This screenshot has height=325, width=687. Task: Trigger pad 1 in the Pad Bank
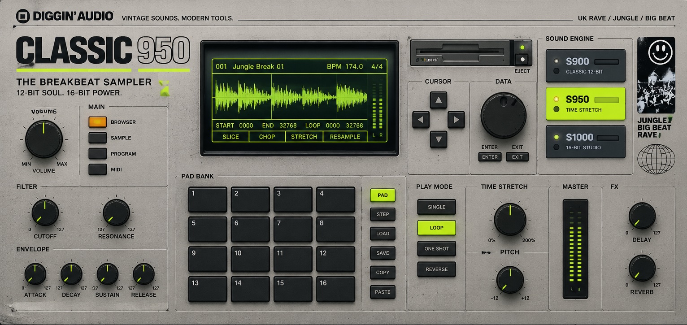click(208, 199)
